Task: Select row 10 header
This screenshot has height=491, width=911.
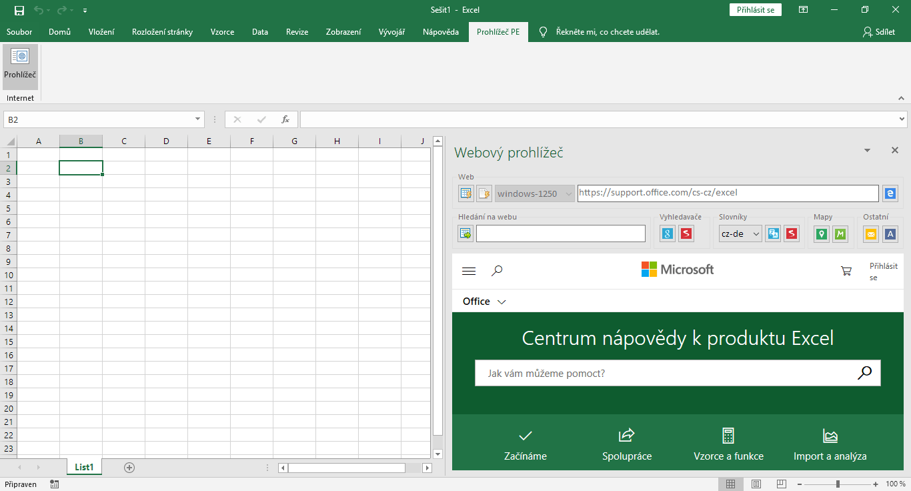Action: 8,275
